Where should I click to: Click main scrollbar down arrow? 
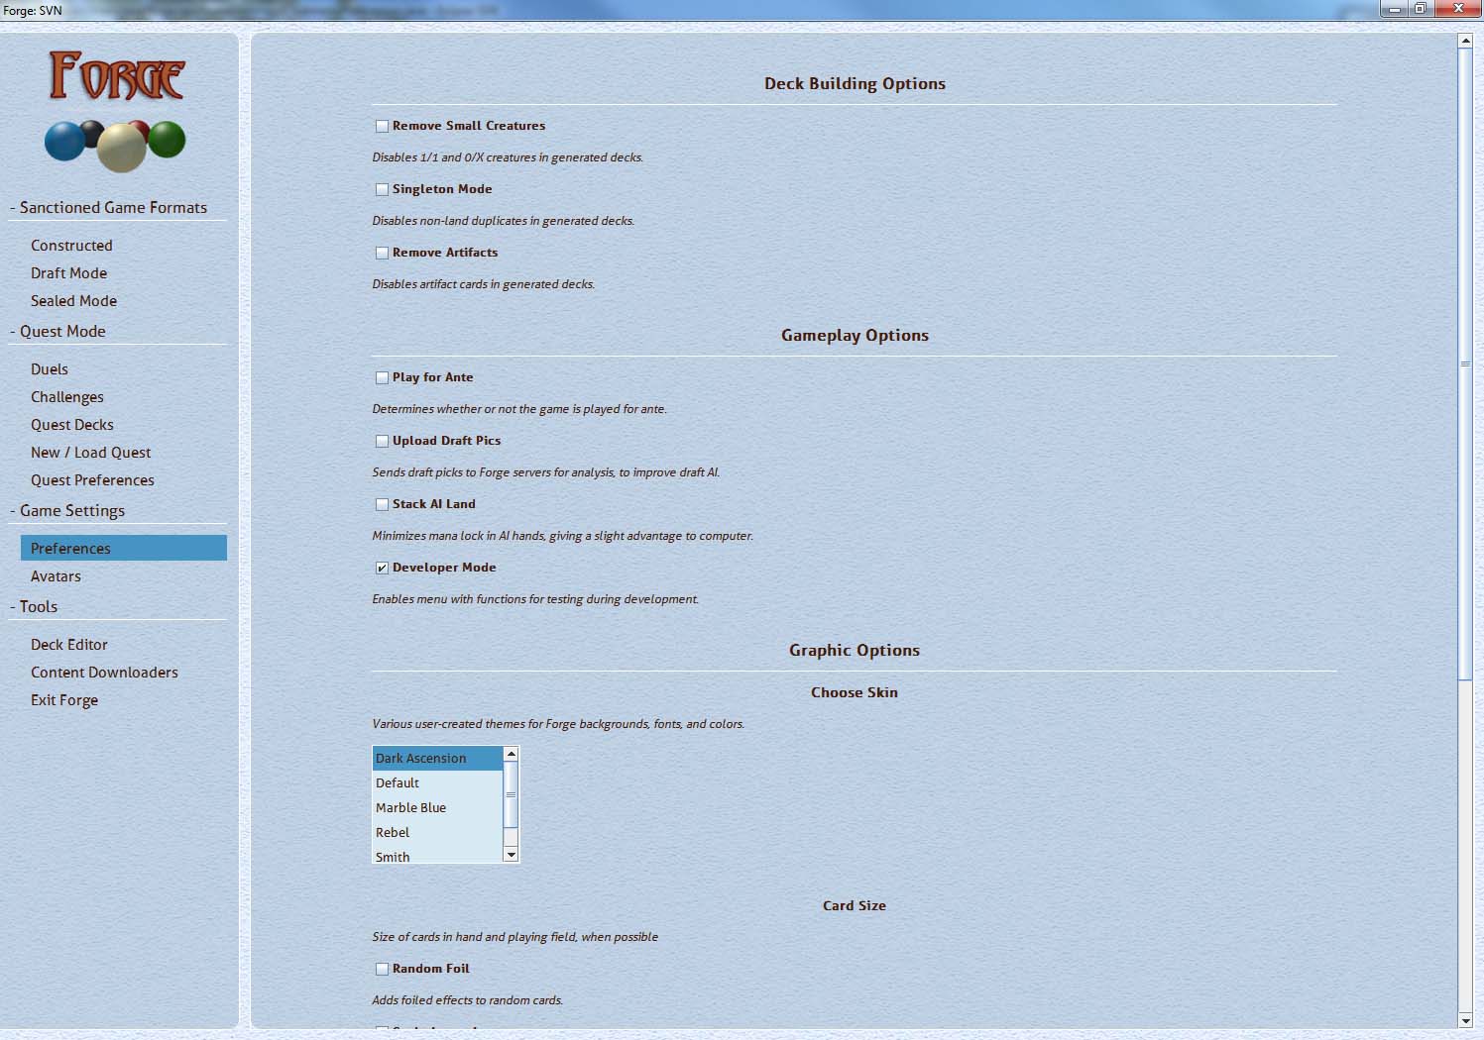click(1465, 1020)
